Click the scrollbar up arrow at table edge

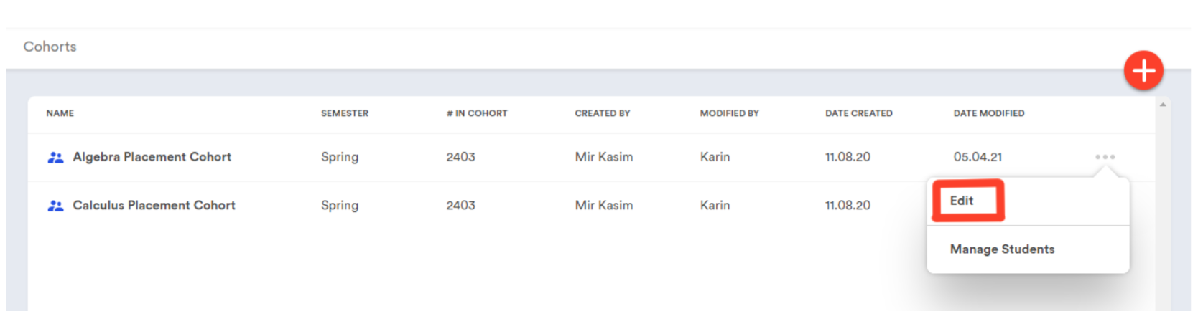1162,105
